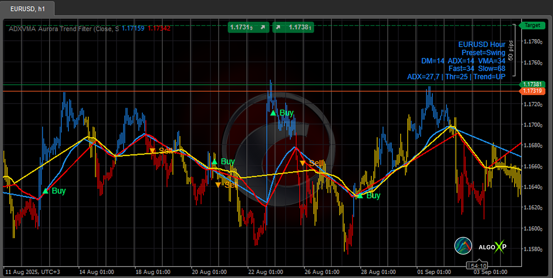Click the AlgoXP logo
Viewport: 553px width, 278px height.
(492, 247)
